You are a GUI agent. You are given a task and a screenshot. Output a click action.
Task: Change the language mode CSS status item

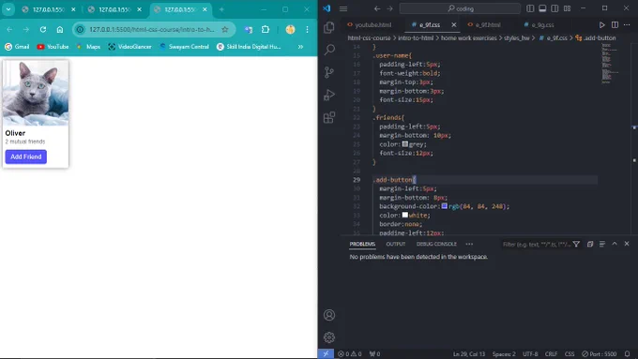[x=570, y=353]
